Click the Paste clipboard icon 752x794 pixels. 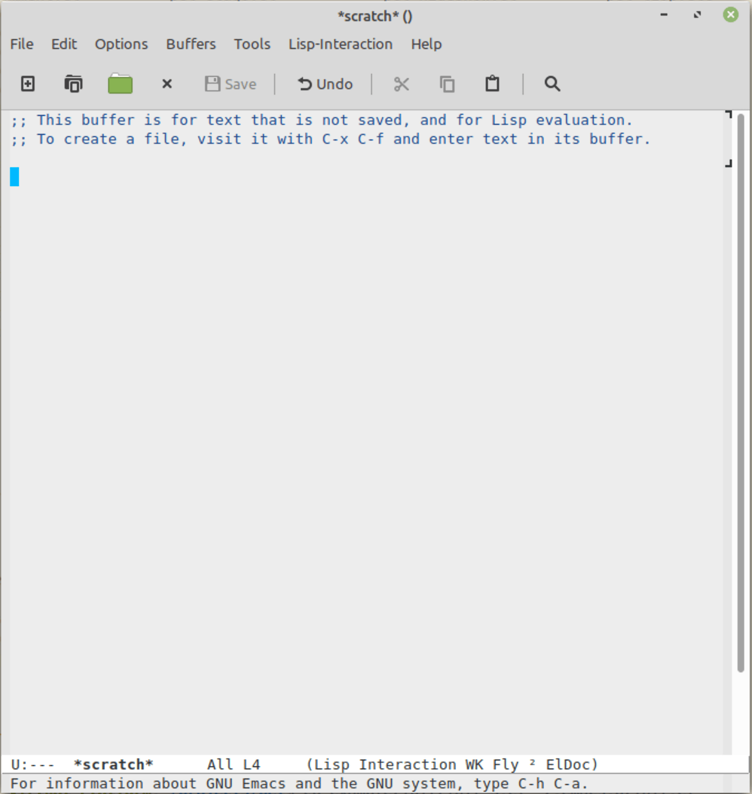pyautogui.click(x=492, y=84)
